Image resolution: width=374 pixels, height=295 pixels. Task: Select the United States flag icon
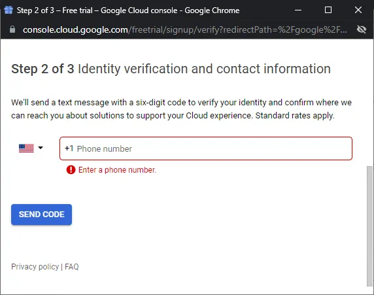click(26, 148)
